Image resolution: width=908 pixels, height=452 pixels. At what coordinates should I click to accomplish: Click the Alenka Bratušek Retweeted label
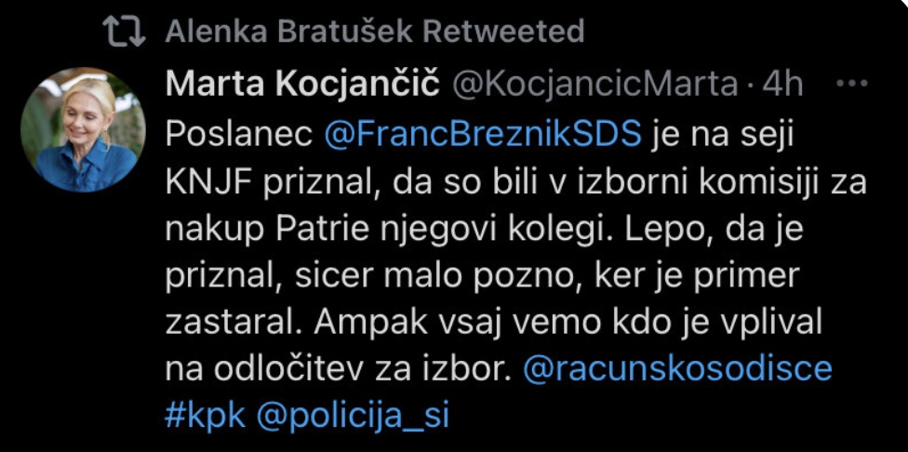point(374,33)
